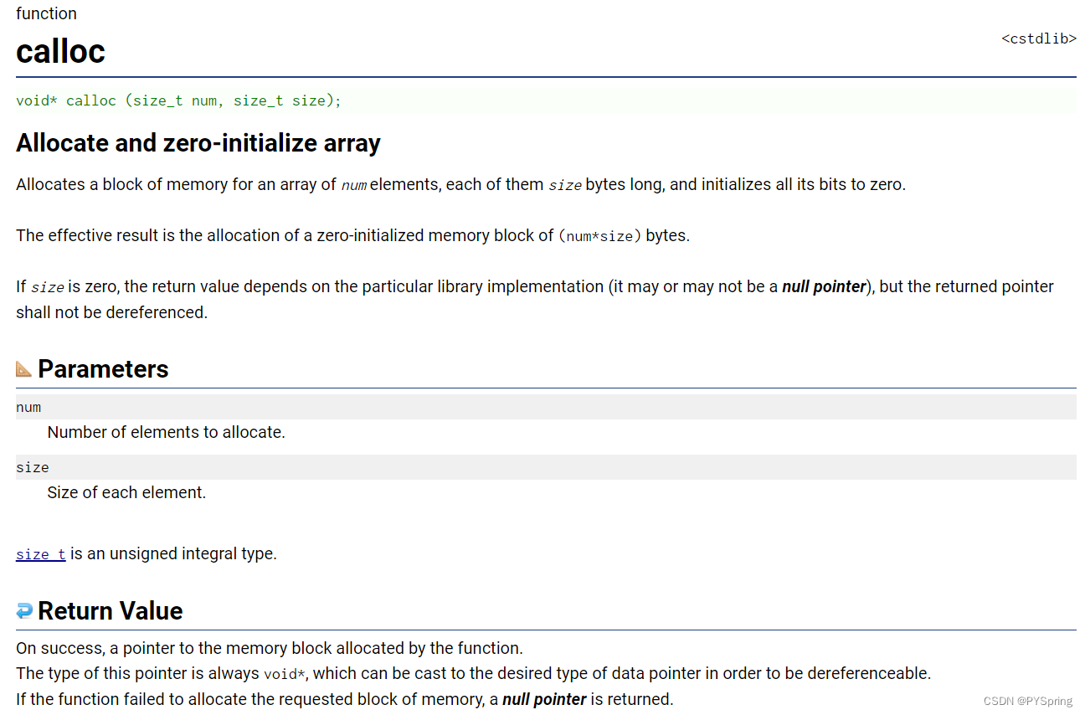Viewport: 1085px width, 715px height.
Task: Click 'shall not be dereferenced.' line
Action: click(111, 312)
